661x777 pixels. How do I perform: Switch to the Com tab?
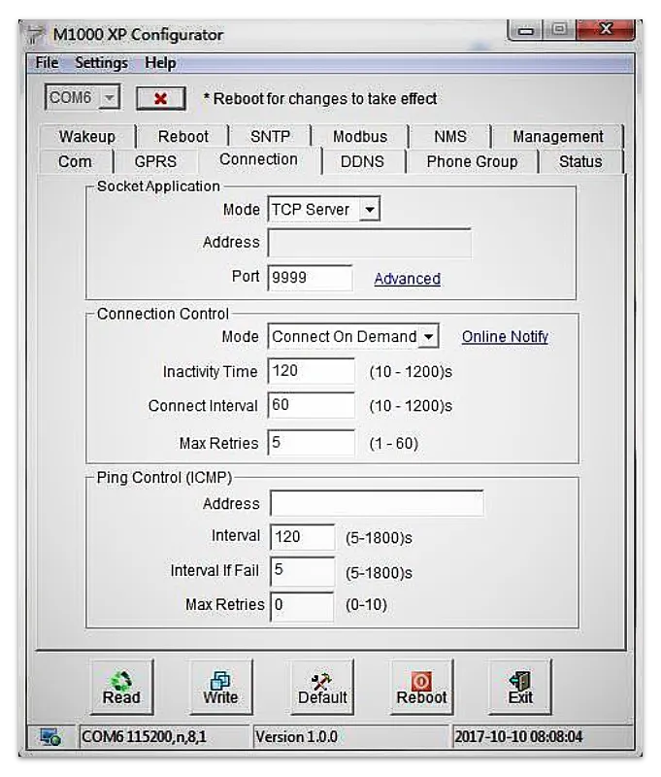point(76,161)
